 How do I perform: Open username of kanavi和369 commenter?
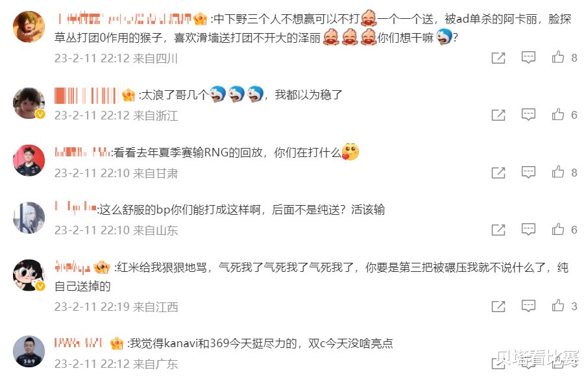tap(79, 343)
